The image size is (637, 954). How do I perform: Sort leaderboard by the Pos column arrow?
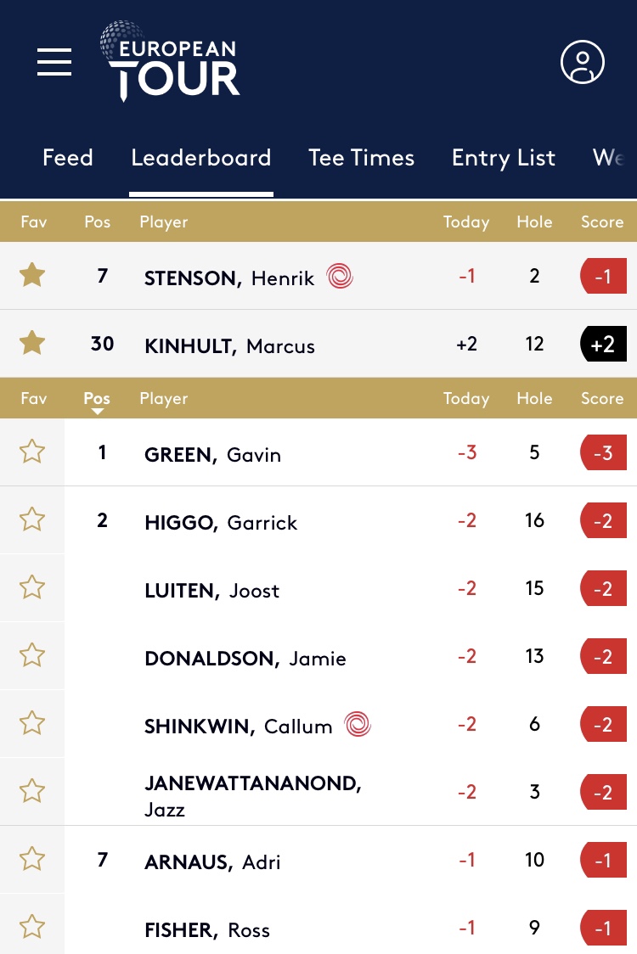point(97,401)
